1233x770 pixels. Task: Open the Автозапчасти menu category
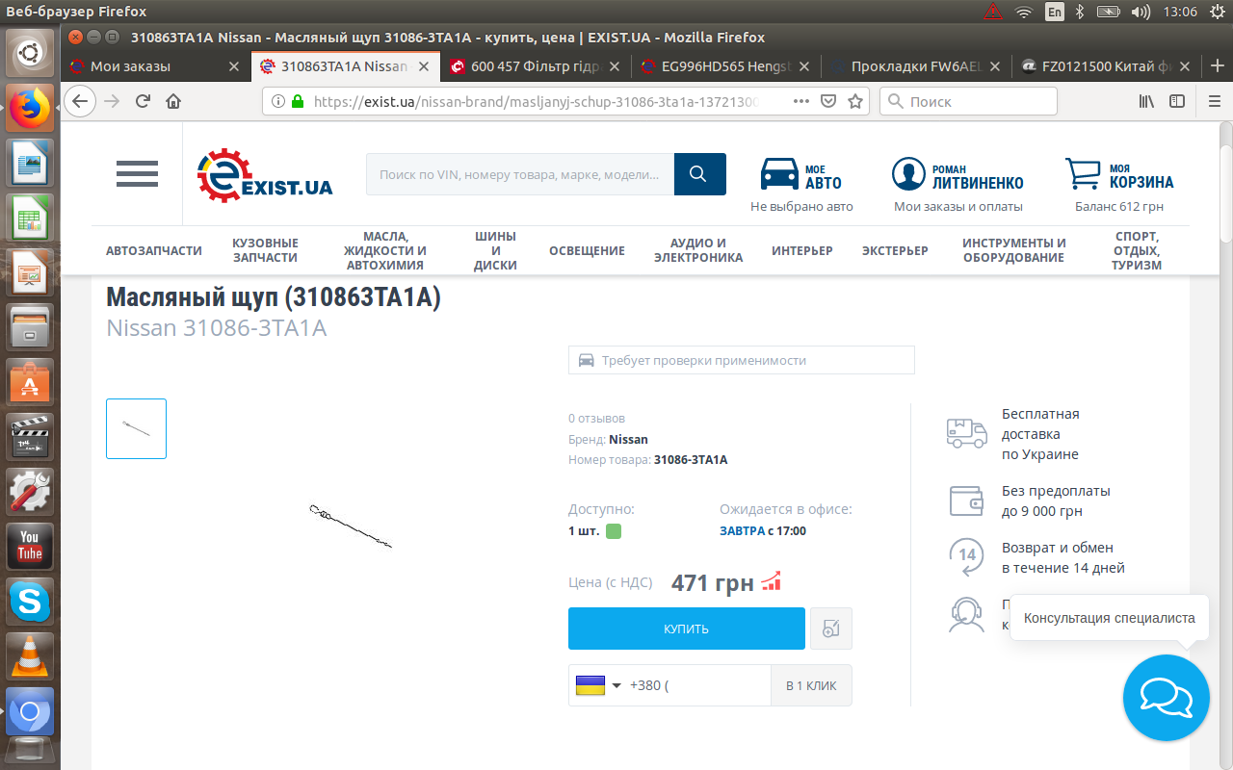[x=154, y=250]
